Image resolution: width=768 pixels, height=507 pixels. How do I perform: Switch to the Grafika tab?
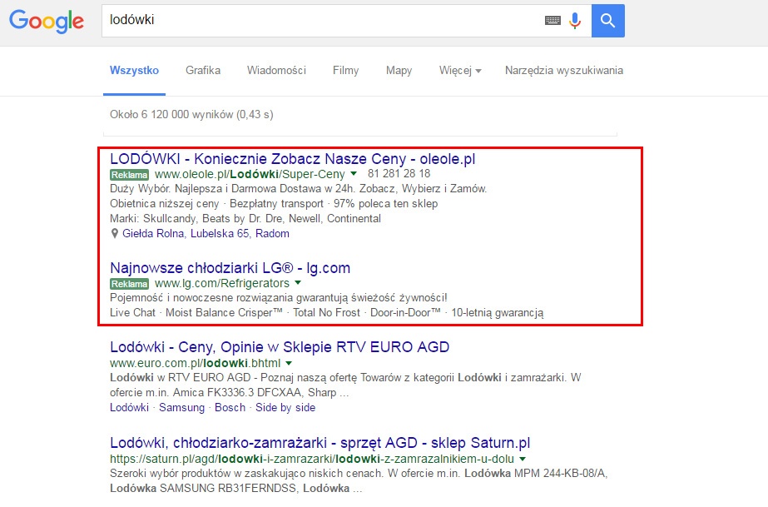(x=203, y=71)
